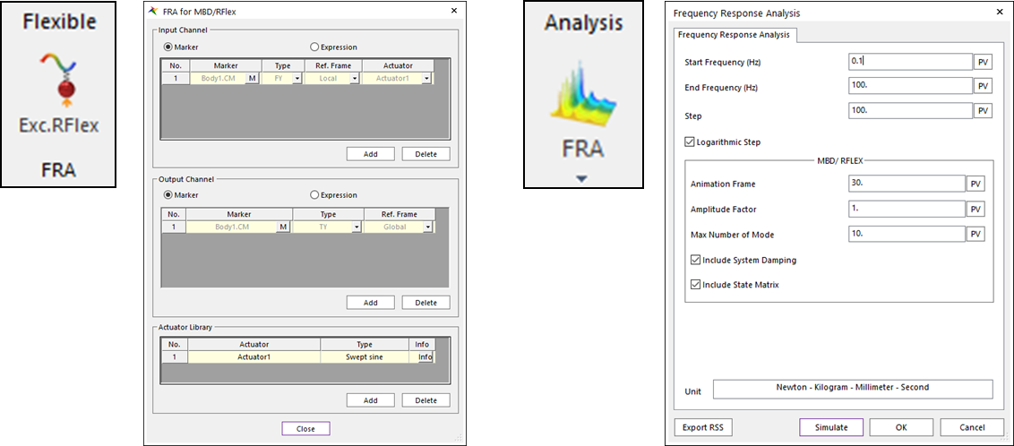1014x446 pixels.
Task: Click Delete in Output Channel
Action: pos(426,303)
